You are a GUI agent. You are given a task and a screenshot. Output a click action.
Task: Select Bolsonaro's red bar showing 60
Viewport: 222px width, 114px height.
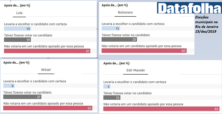[144, 51]
